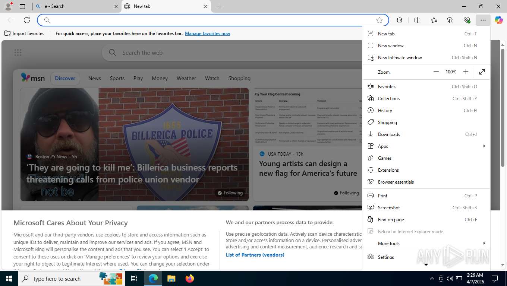Click the Split screen toolbar icon

417,20
